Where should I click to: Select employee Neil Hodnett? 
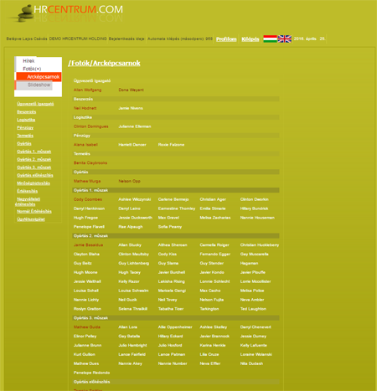pos(85,108)
